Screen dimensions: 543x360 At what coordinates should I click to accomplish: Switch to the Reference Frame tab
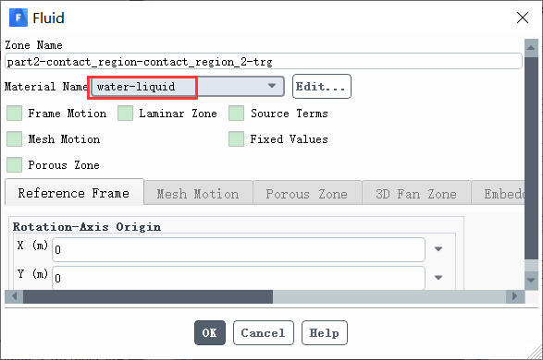[74, 193]
